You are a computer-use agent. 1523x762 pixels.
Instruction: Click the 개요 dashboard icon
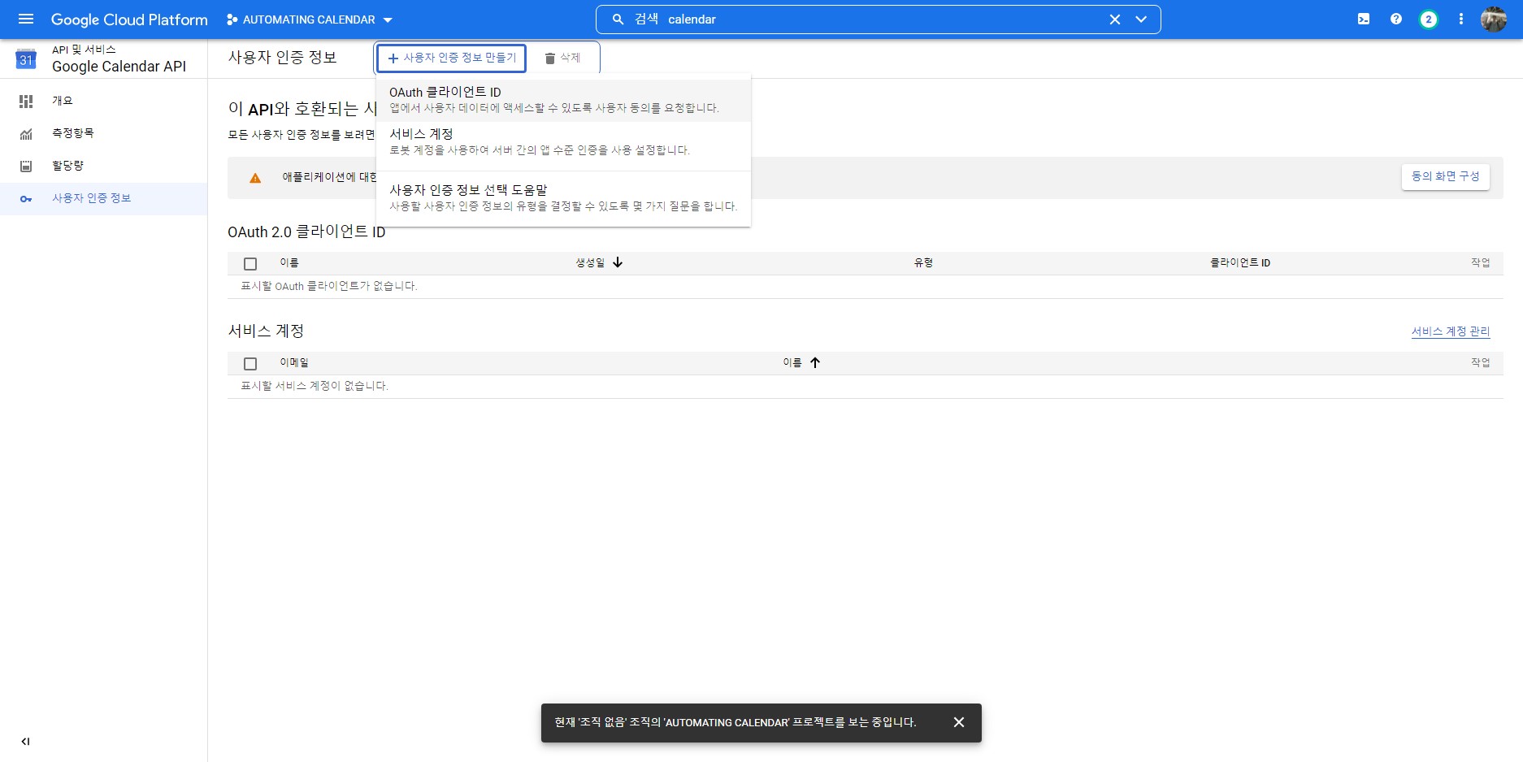click(x=26, y=101)
